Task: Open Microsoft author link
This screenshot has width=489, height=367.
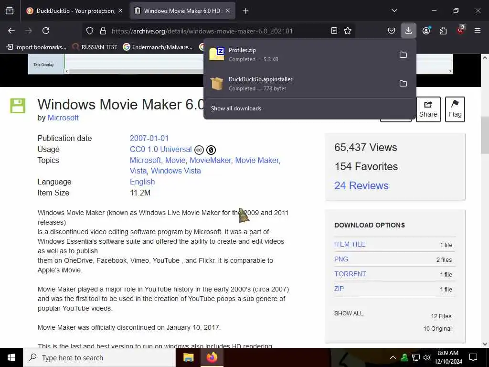Action: click(x=63, y=118)
